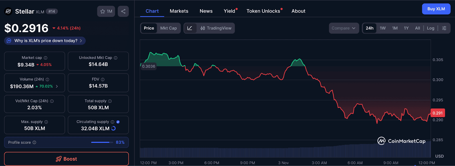Click the info icon next to FDV
This screenshot has height=166, width=455.
(103, 79)
